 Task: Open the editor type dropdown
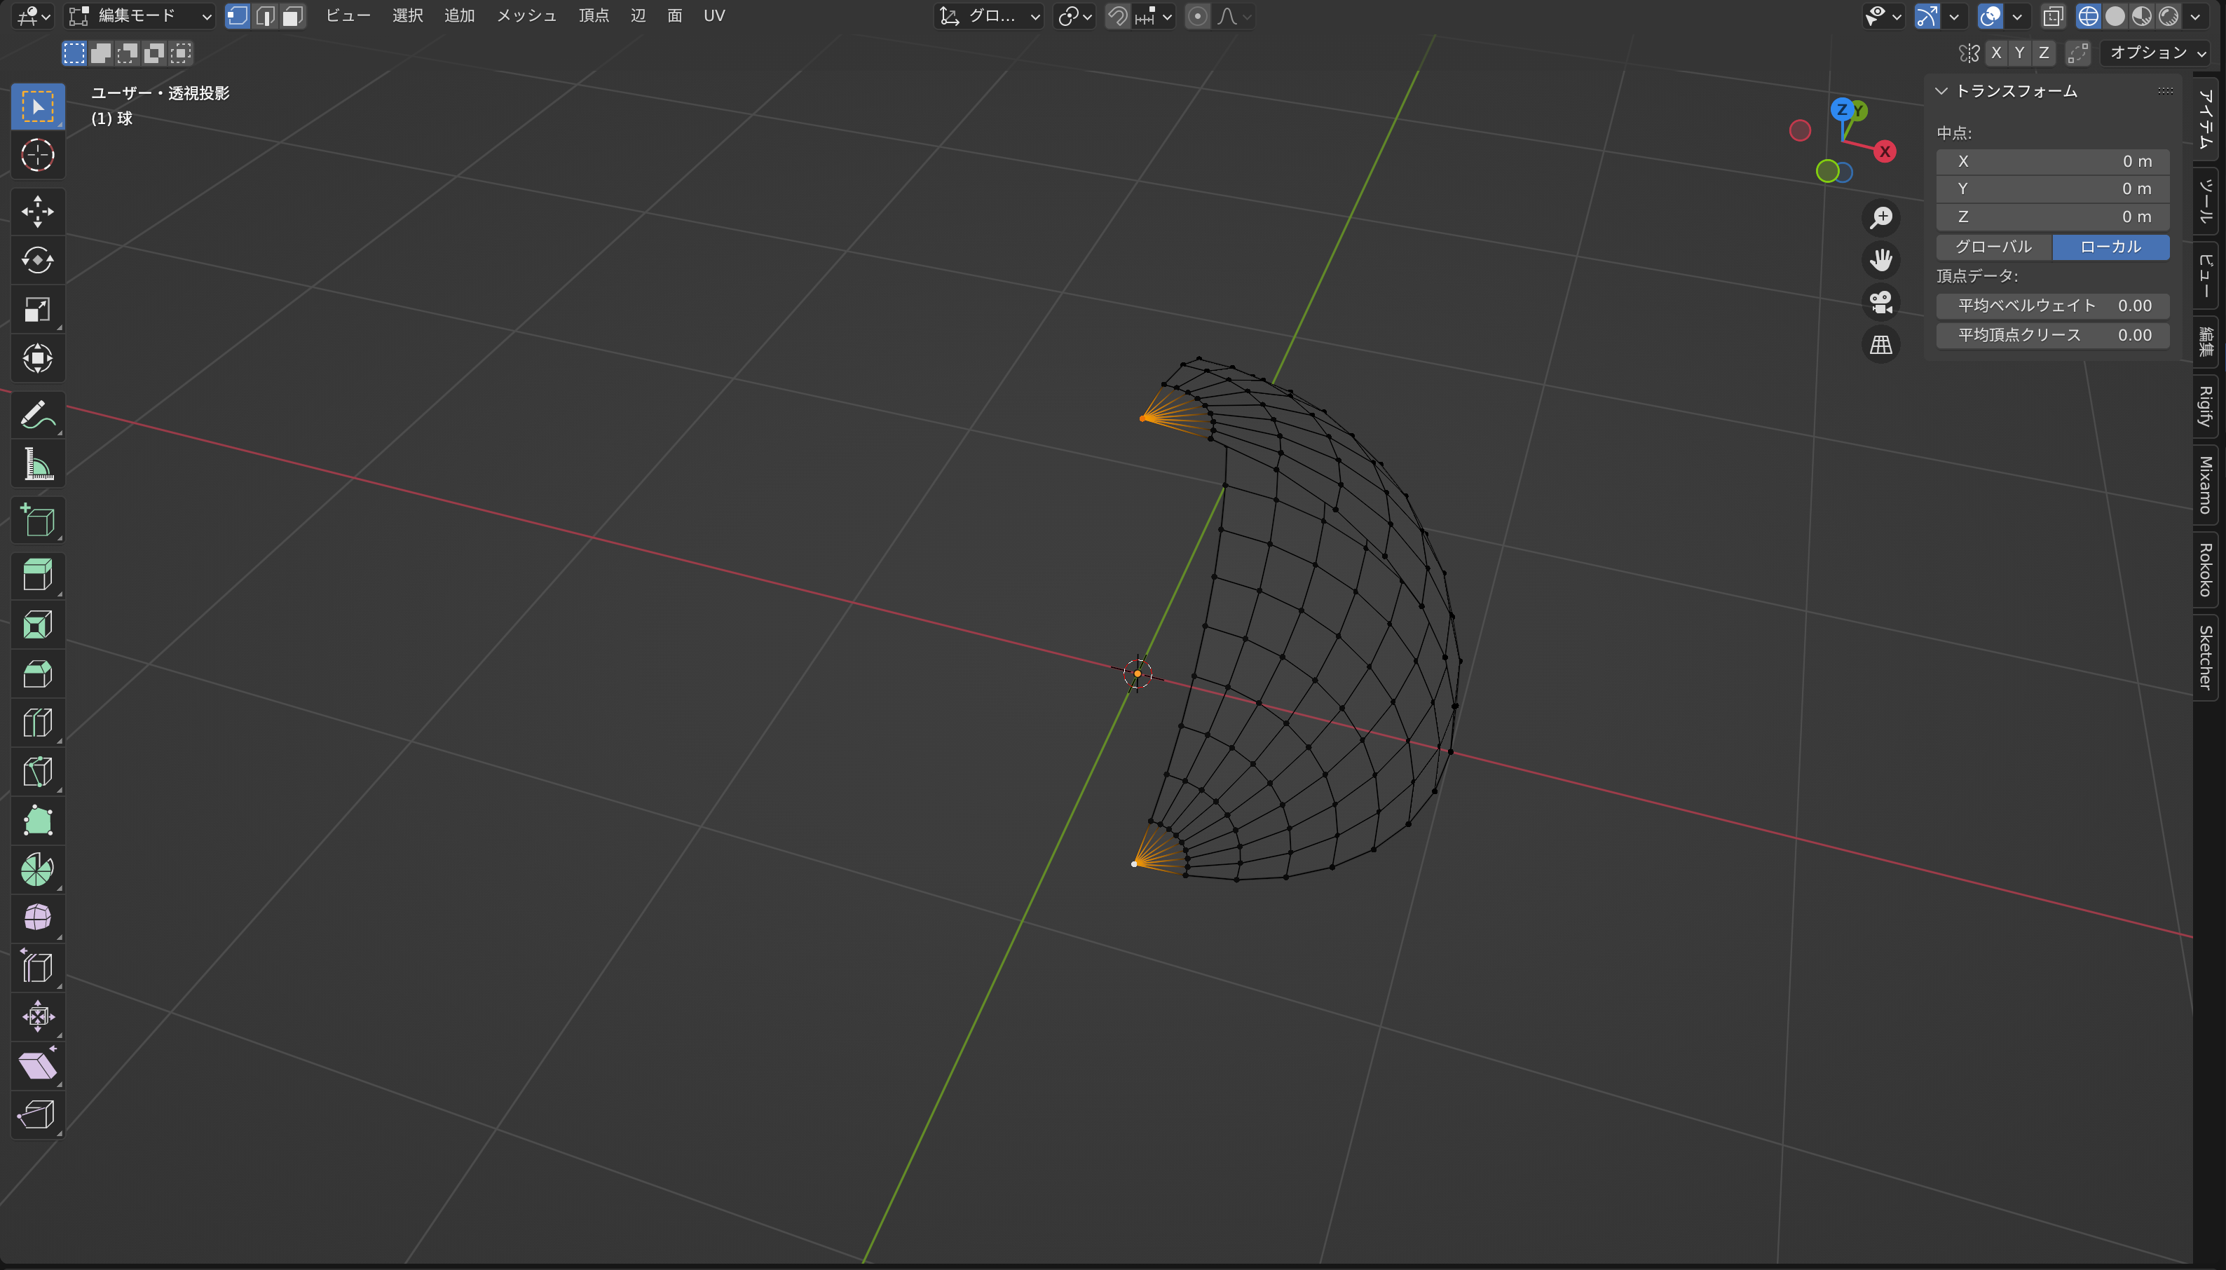click(x=34, y=15)
